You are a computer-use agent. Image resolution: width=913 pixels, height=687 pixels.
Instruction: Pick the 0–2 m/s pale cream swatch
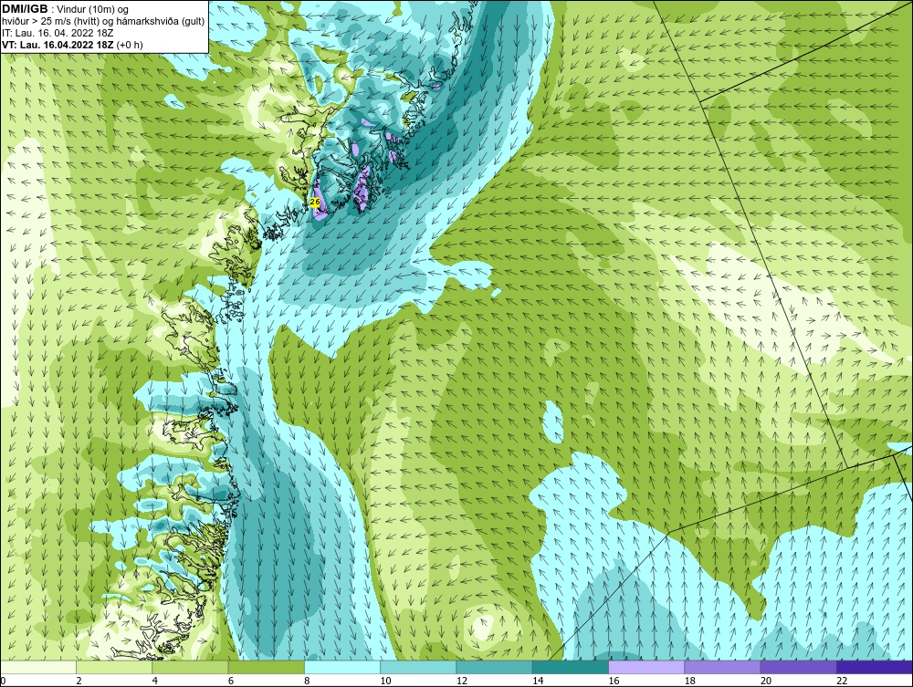pos(38,667)
